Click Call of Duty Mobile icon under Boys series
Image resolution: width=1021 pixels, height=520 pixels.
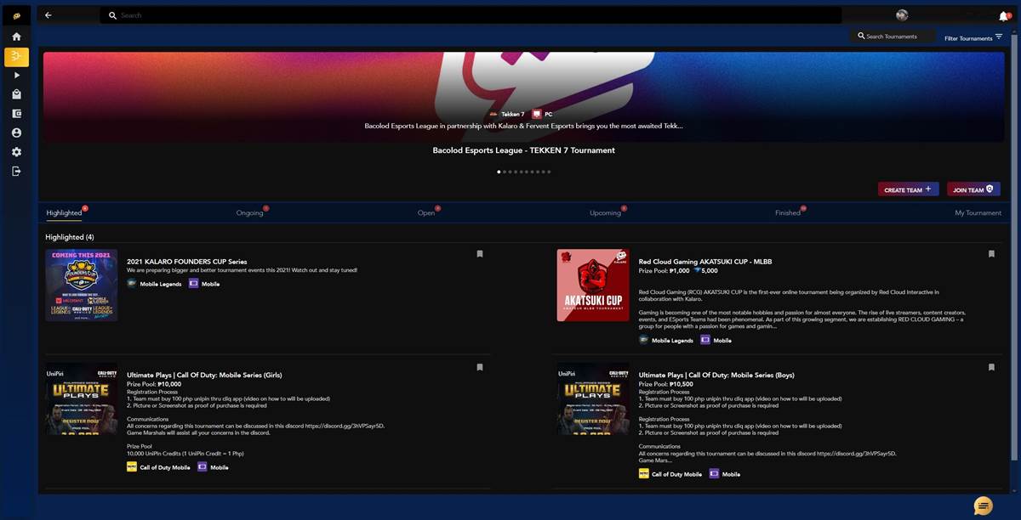pos(644,474)
